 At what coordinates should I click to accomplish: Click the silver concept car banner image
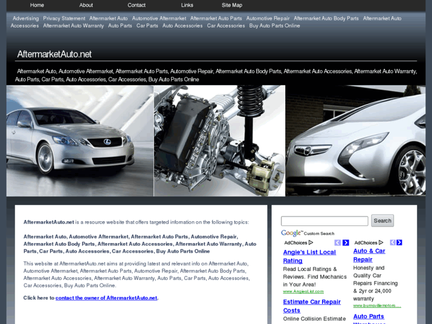pos(355,141)
